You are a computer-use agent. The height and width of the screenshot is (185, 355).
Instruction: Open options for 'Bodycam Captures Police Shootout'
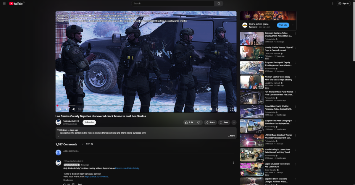click(295, 33)
